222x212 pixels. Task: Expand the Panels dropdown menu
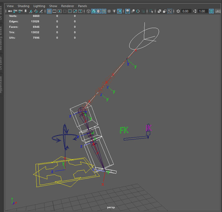tap(82, 6)
